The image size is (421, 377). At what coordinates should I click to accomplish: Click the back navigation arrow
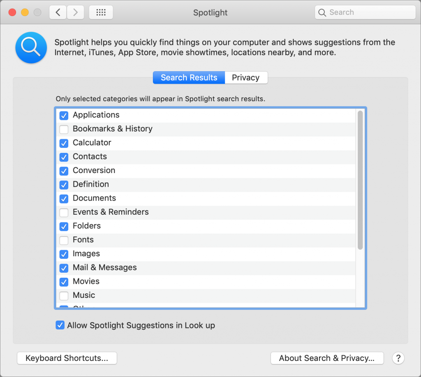[x=58, y=12]
